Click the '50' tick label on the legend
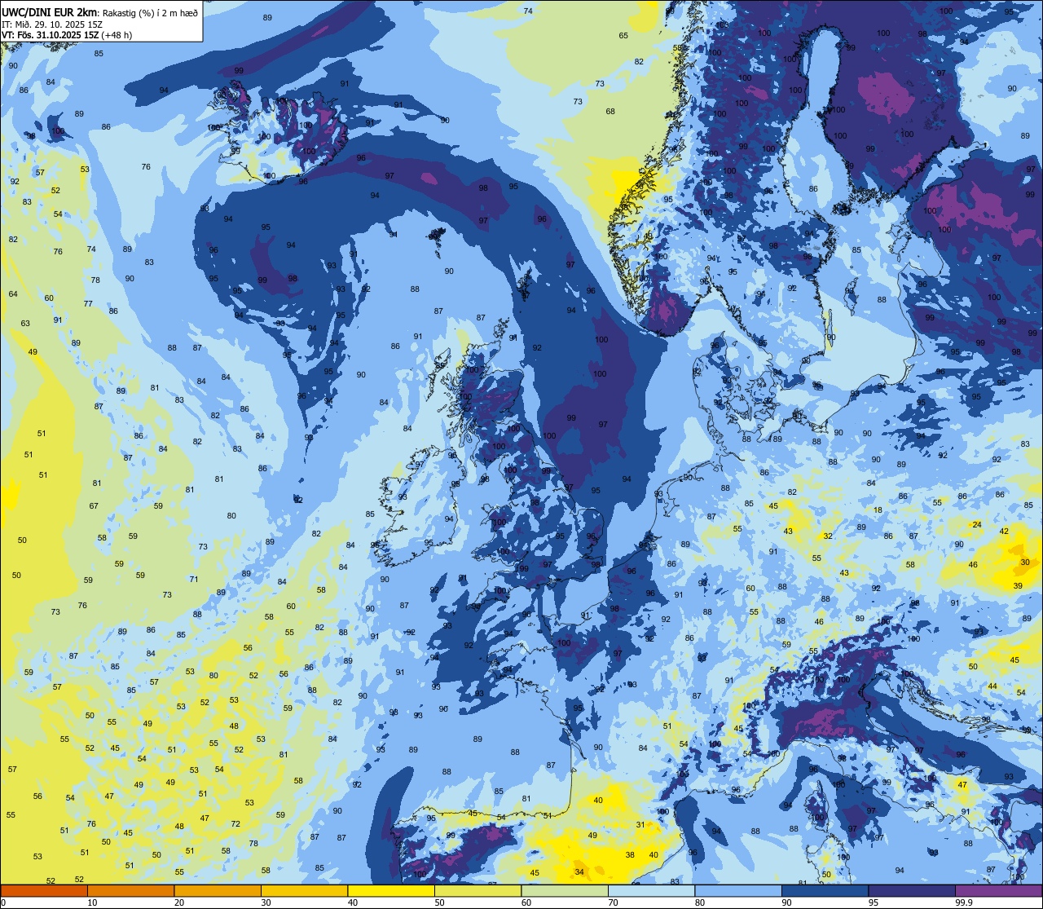 click(x=439, y=902)
